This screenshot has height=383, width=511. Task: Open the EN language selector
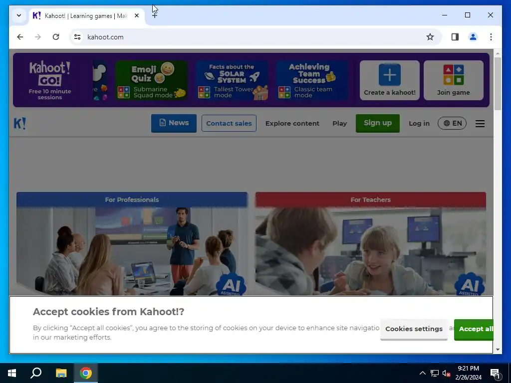click(x=452, y=124)
